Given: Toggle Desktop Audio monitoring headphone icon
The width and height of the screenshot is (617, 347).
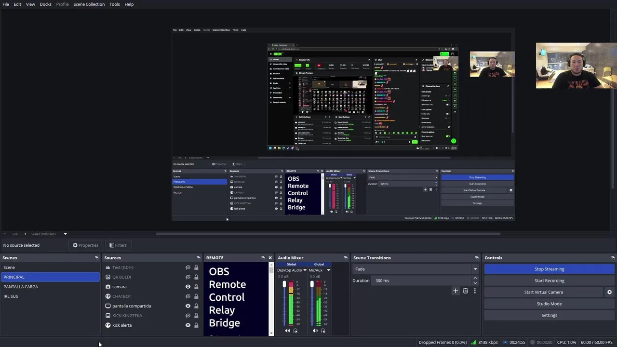Looking at the screenshot, I should [295, 331].
